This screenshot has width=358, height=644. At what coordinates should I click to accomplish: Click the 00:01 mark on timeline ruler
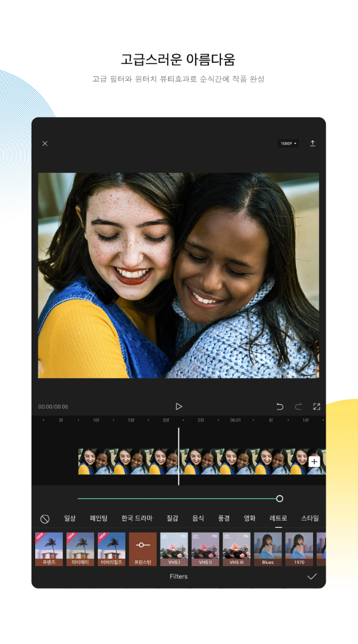tap(235, 420)
